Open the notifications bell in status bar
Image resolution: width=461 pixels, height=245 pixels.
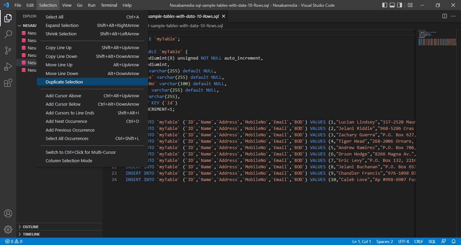pos(454,241)
